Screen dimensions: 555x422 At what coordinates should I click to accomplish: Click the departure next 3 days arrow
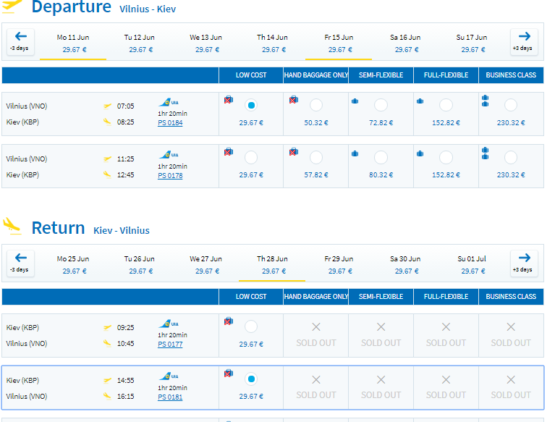[x=524, y=42]
